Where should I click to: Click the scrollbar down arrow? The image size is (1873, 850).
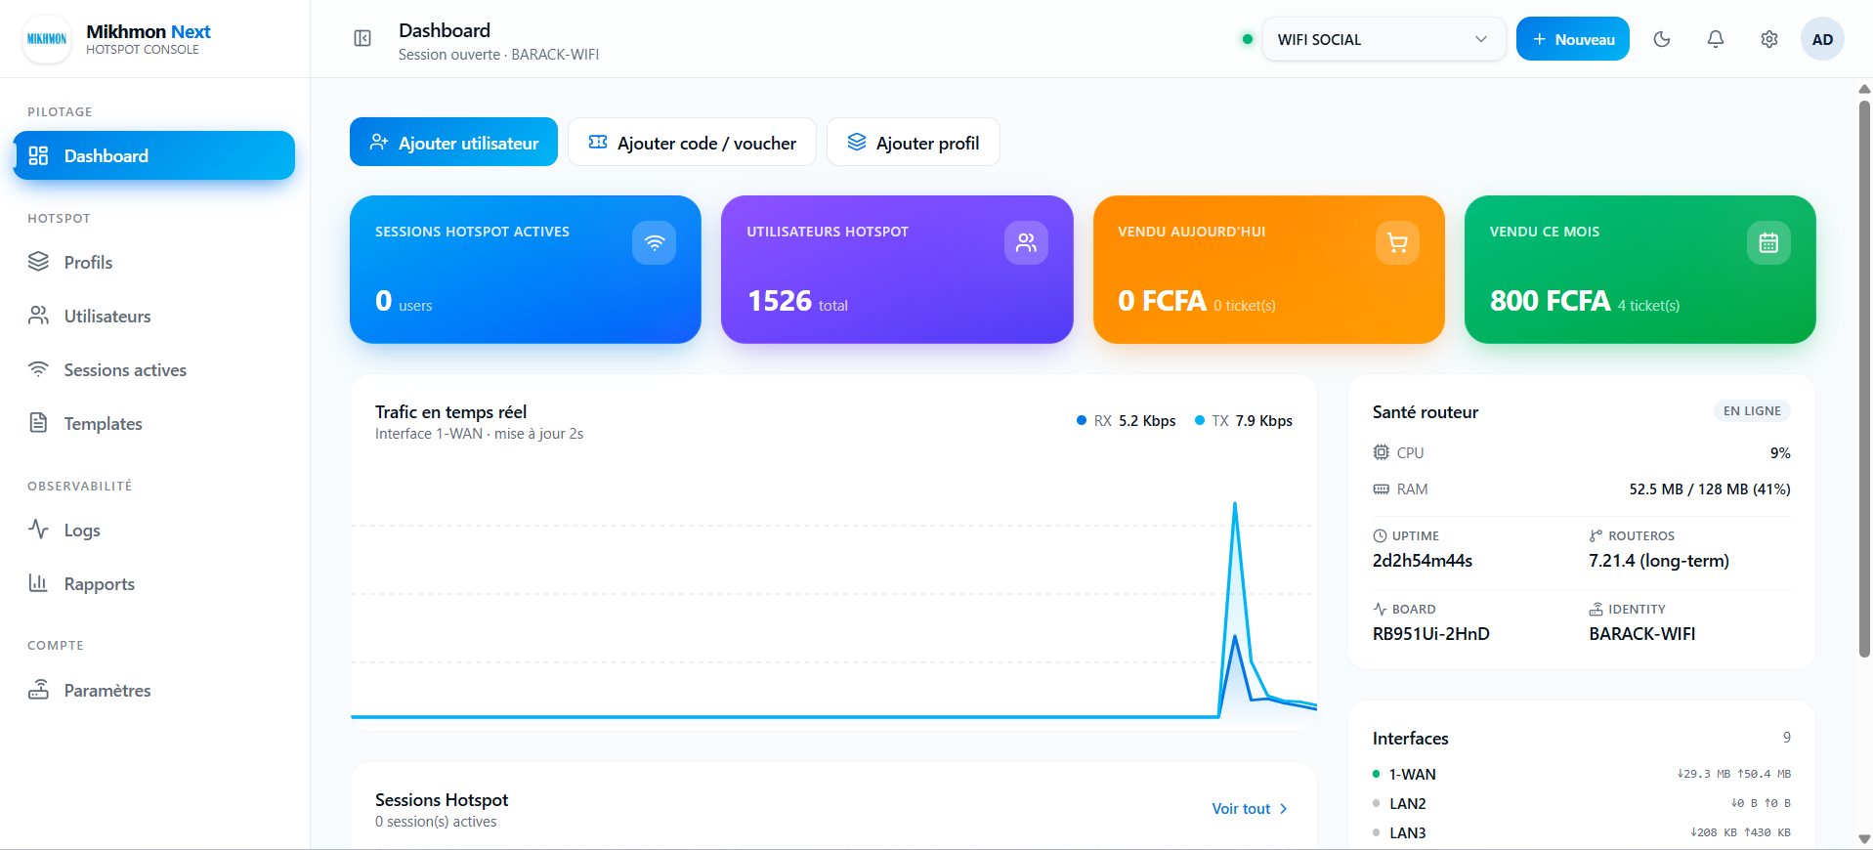(1864, 839)
